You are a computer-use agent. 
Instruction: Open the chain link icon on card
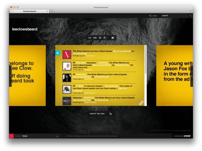(141, 103)
